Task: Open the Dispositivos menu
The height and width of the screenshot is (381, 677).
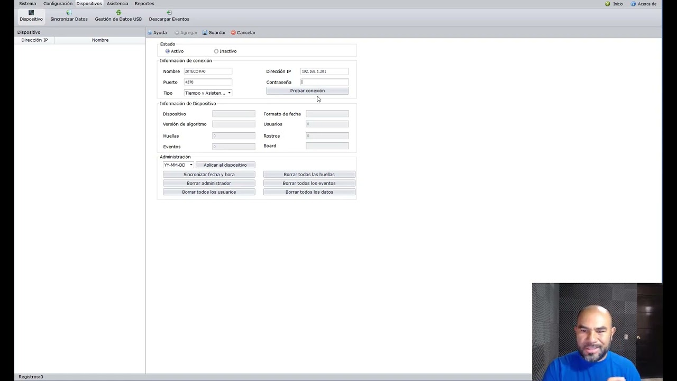Action: (x=89, y=4)
